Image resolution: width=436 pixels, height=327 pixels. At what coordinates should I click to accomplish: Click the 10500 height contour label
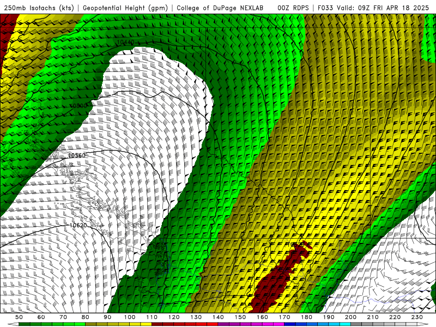pos(78,106)
